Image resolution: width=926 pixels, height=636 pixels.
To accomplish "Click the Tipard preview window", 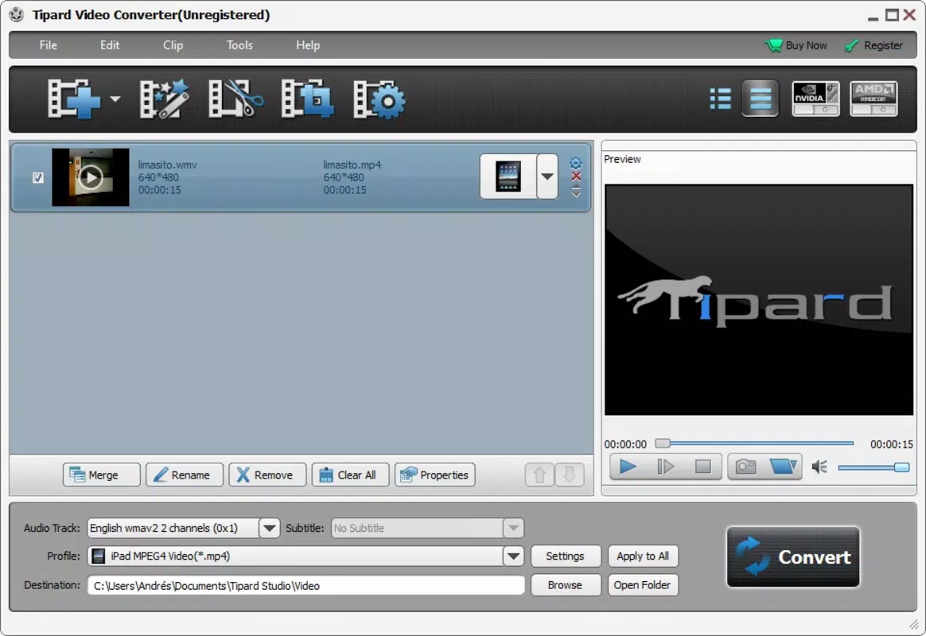I will tap(758, 300).
